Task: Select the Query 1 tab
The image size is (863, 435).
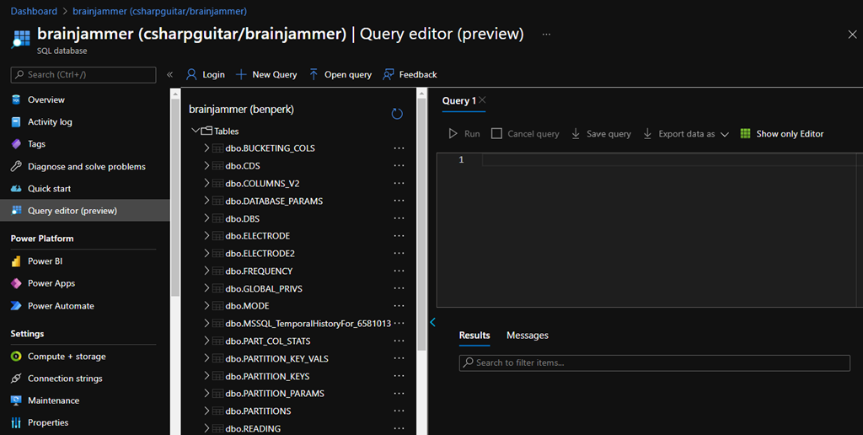Action: click(459, 101)
